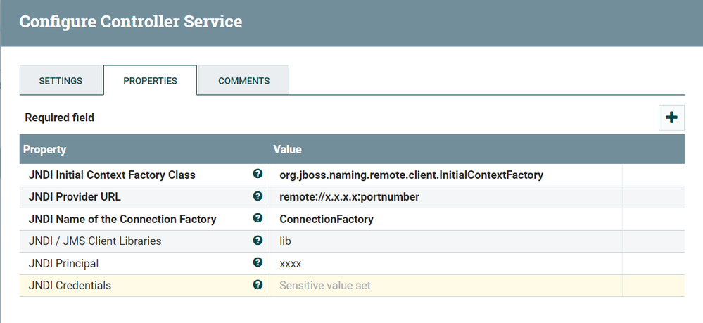
Task: Select the Properties tab
Action: [x=150, y=81]
